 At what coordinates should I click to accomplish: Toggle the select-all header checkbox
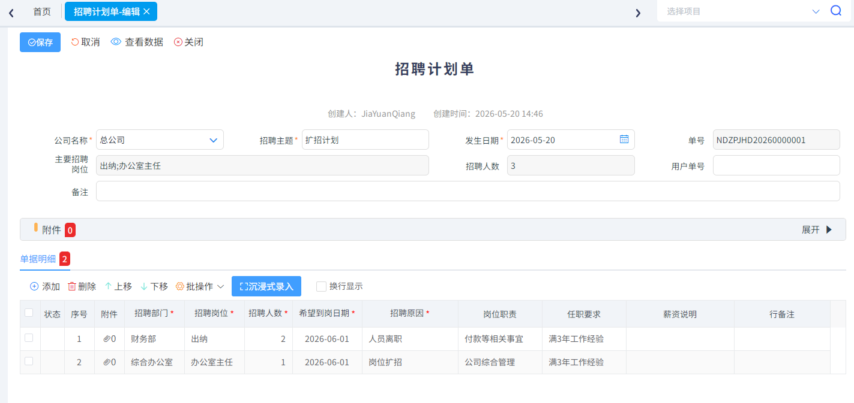[x=29, y=313]
